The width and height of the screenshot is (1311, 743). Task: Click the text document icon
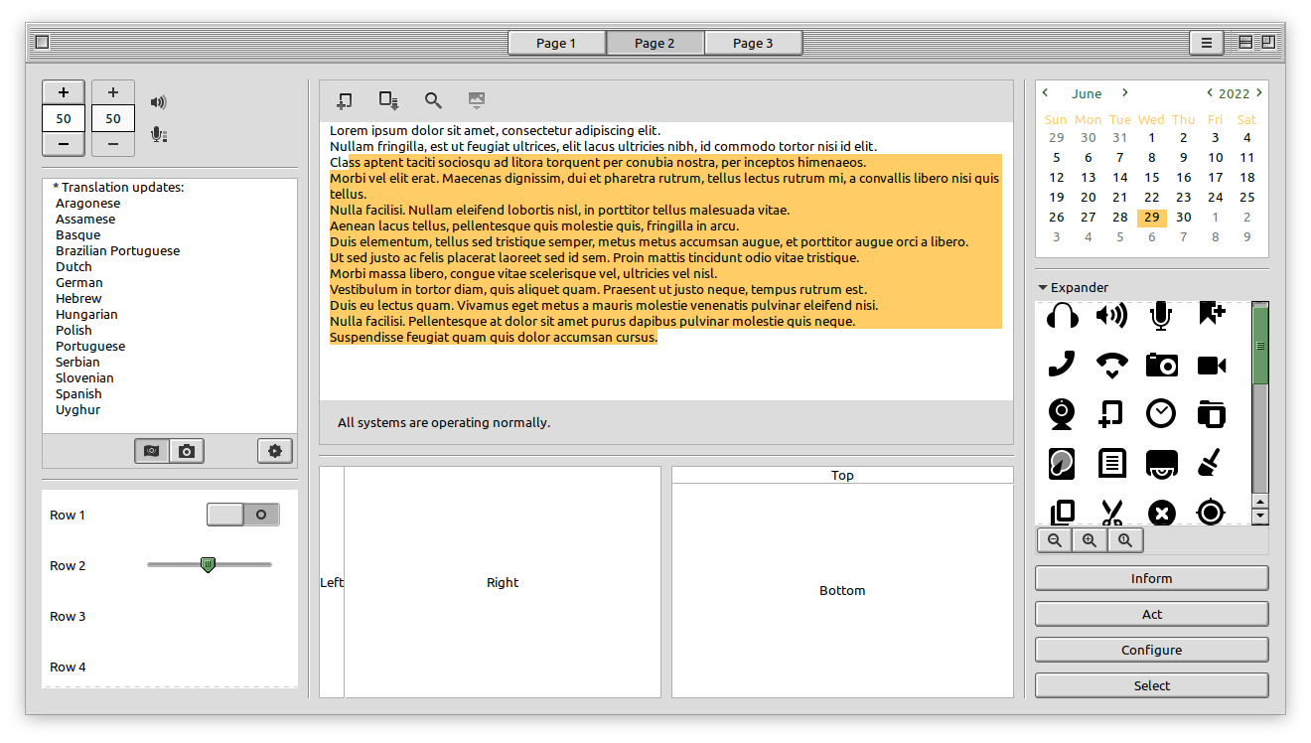[x=1112, y=463]
